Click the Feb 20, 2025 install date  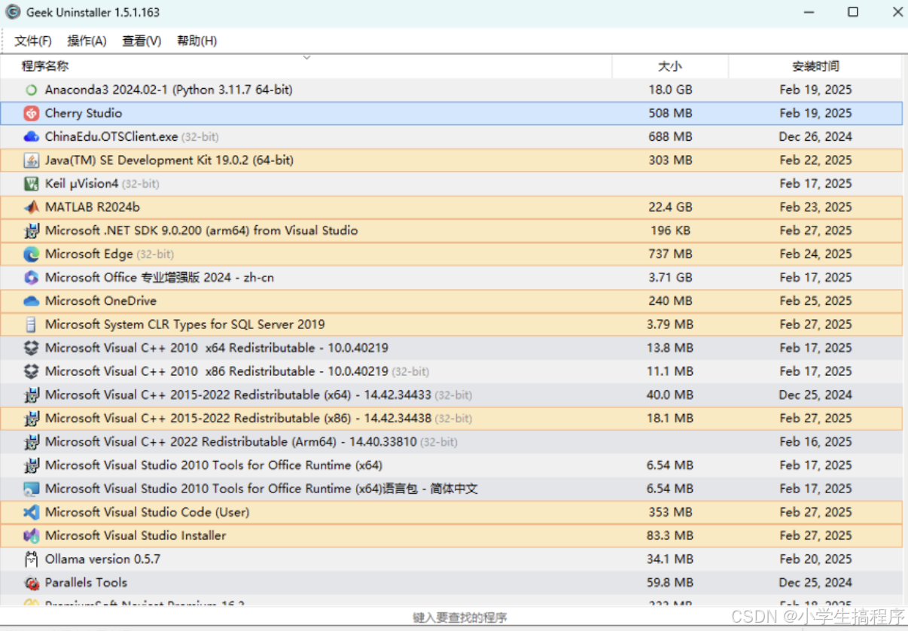(x=815, y=559)
